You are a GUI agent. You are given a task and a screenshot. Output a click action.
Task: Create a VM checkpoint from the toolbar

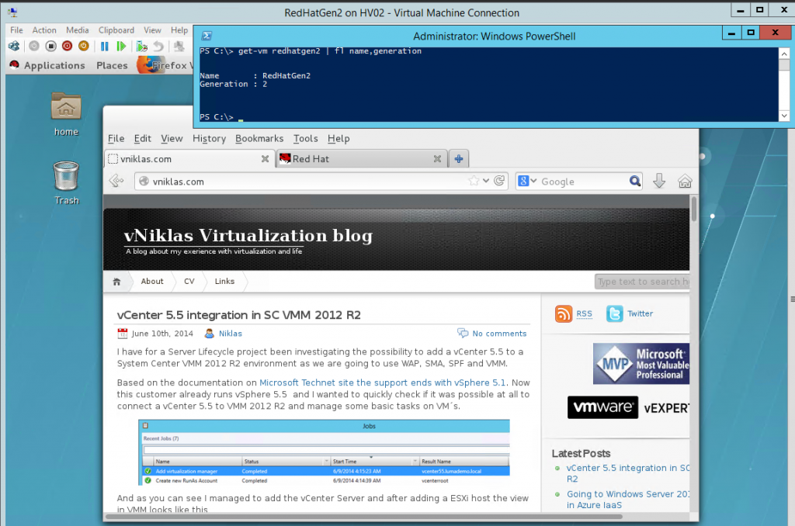[x=141, y=46]
